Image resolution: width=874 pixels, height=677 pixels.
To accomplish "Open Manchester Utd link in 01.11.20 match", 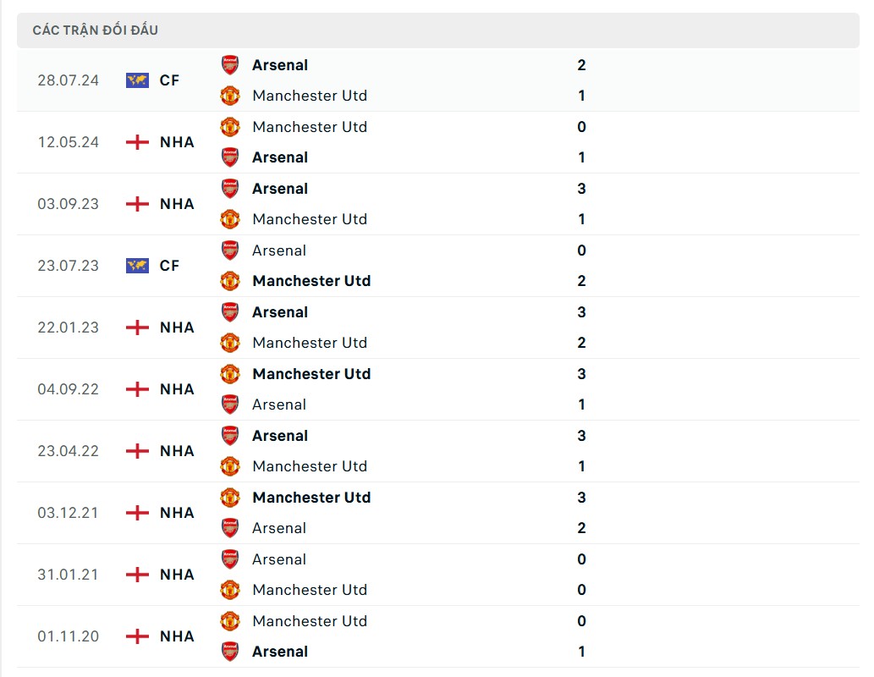I will [x=310, y=621].
